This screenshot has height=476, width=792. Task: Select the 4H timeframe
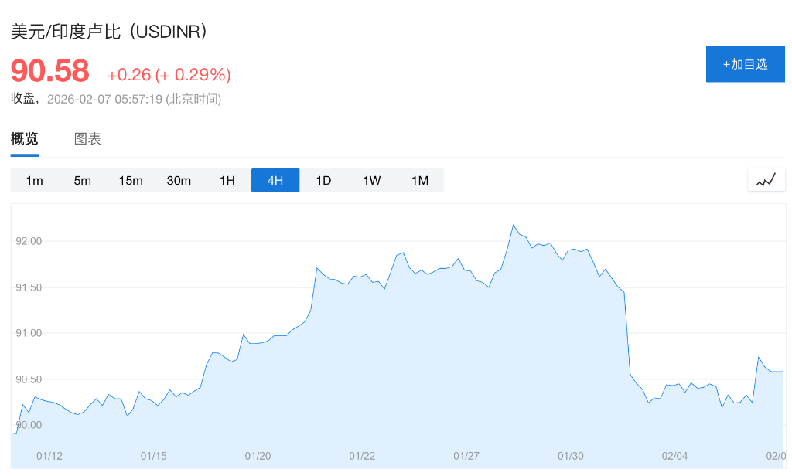pos(275,180)
